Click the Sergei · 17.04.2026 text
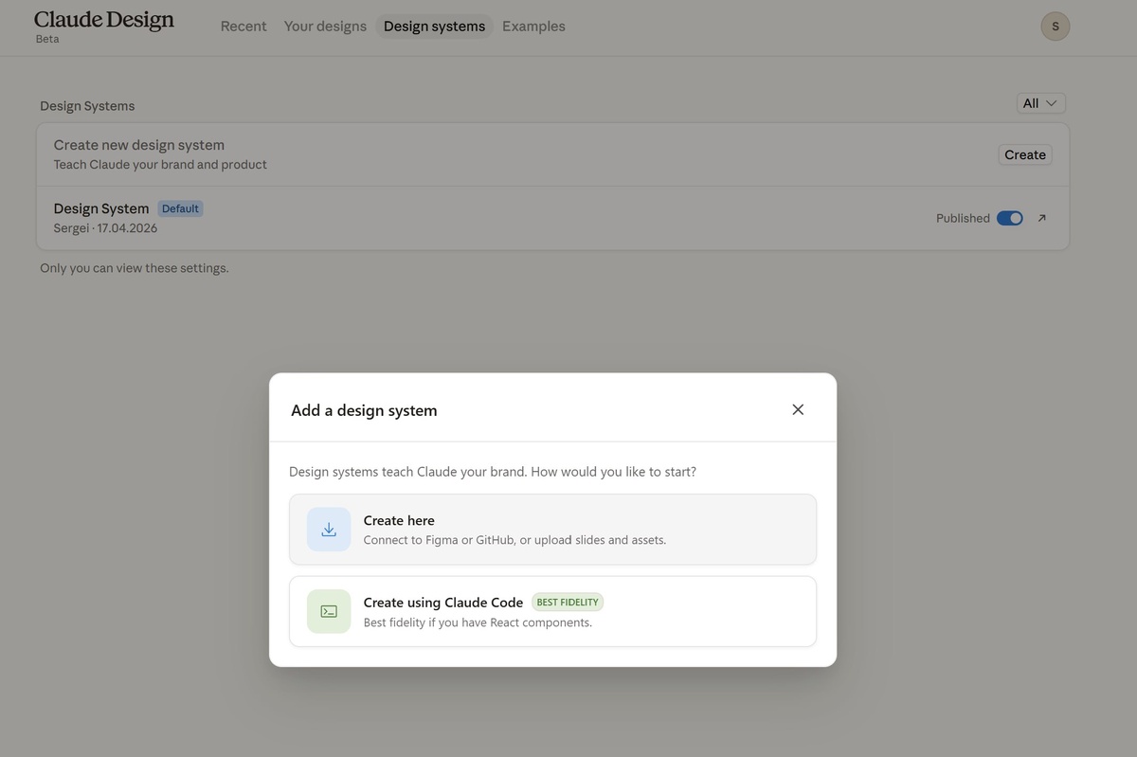Screen dimensions: 1137x757 105,228
